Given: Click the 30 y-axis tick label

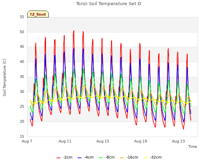Looking at the screenshot, I should click(22, 92).
